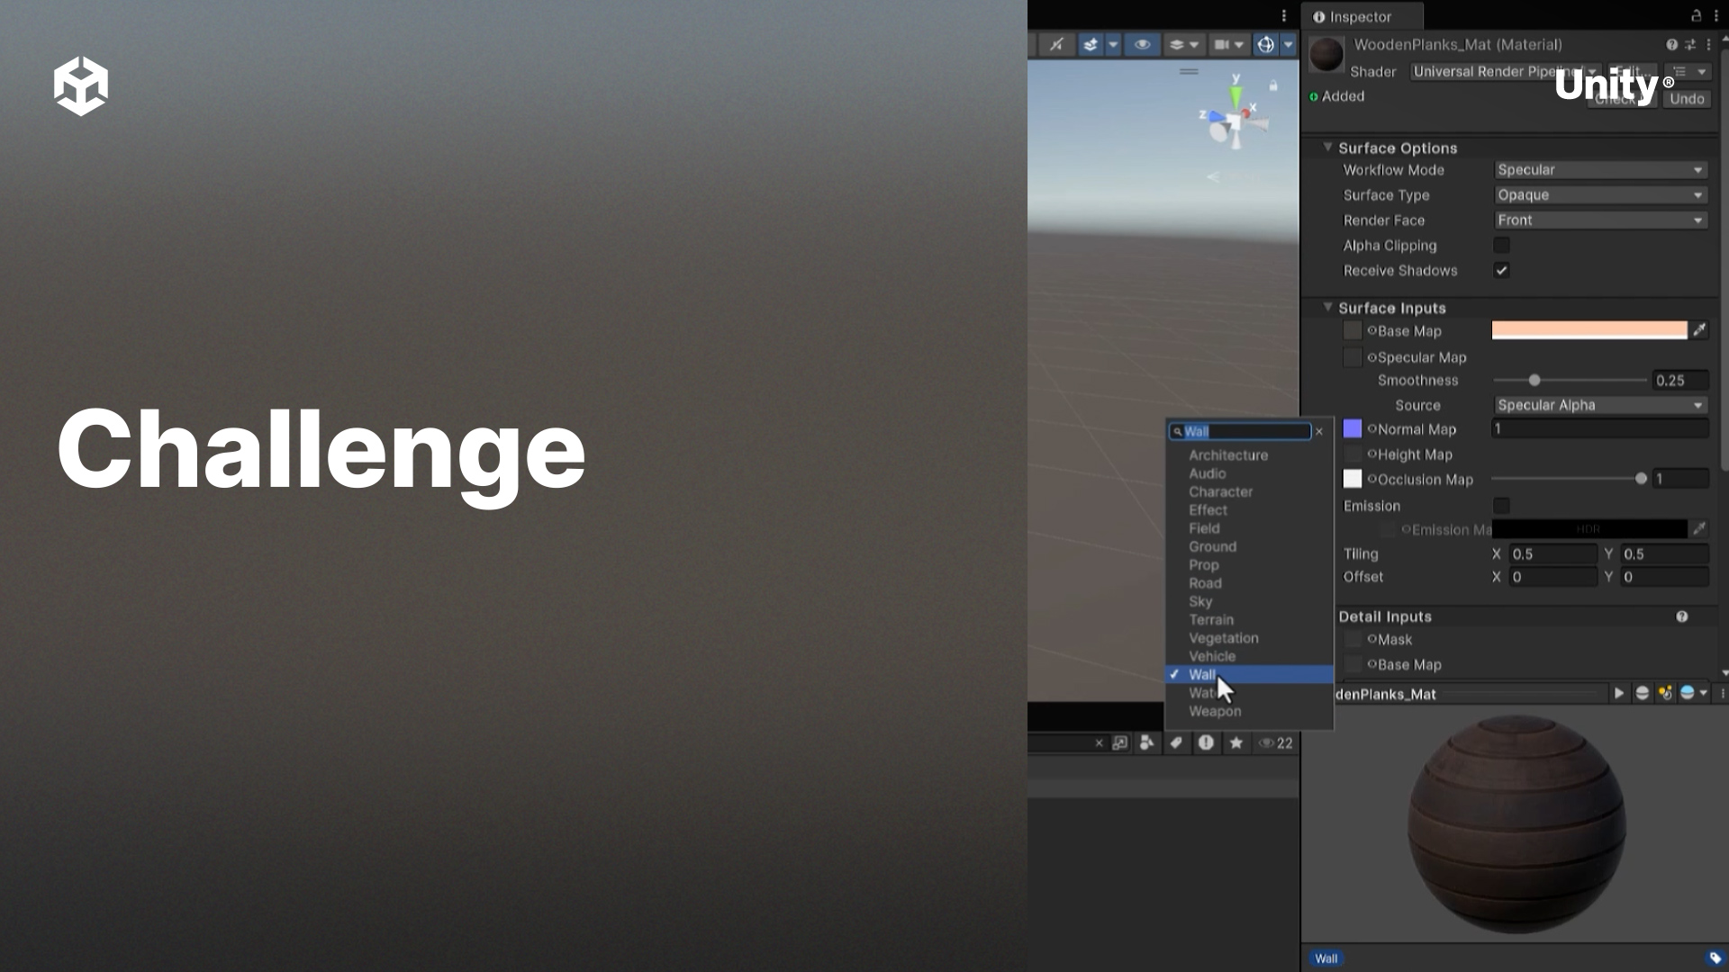1729x972 pixels.
Task: Collapse the Surface Options section
Action: pos(1327,147)
